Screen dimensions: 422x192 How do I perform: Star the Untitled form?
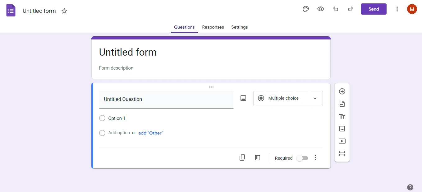(x=64, y=11)
